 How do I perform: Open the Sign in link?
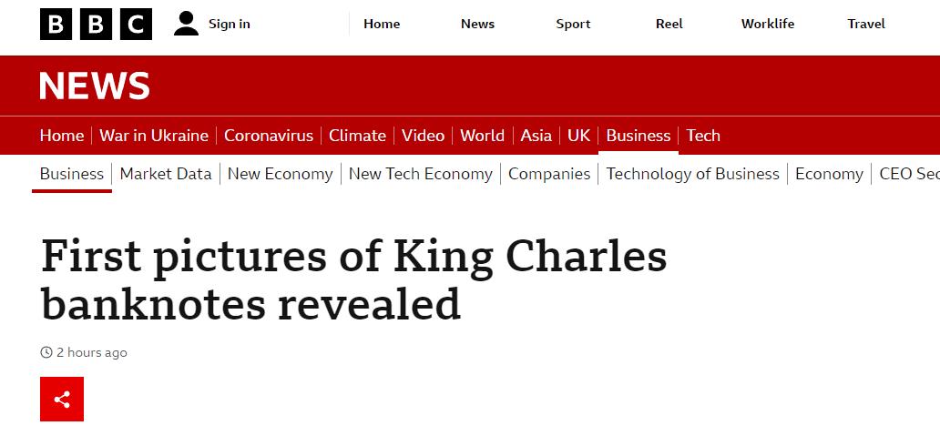229,24
